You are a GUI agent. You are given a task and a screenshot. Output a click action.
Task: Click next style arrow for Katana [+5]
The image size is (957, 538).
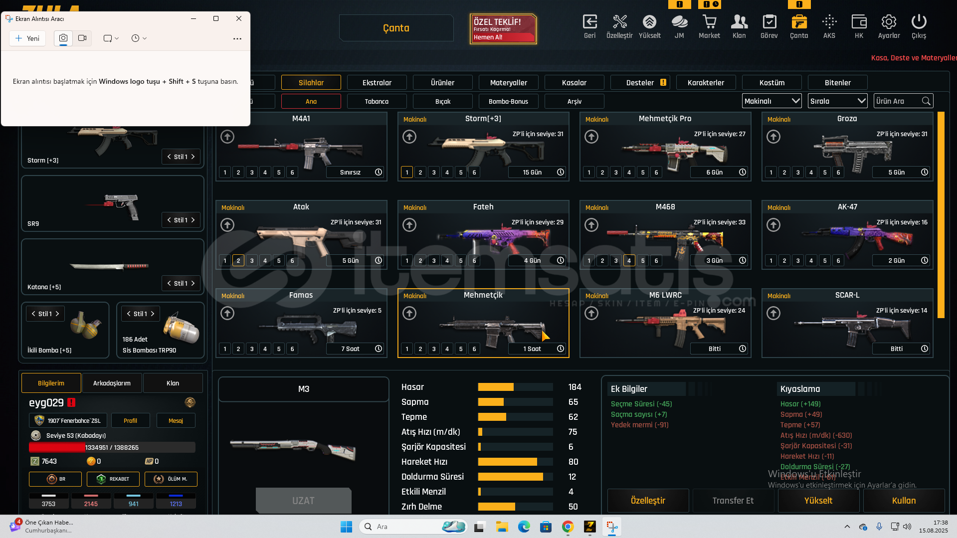click(x=193, y=283)
